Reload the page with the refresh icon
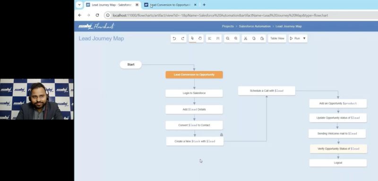 click(97, 15)
